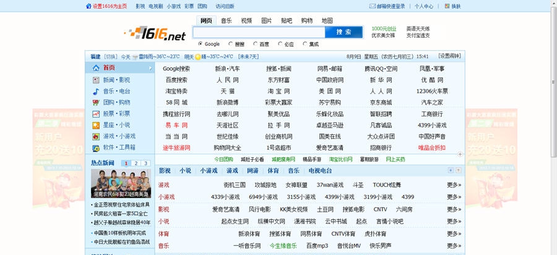557x255 pixels.
Task: Open the 今日团购 green link
Action: point(223,160)
